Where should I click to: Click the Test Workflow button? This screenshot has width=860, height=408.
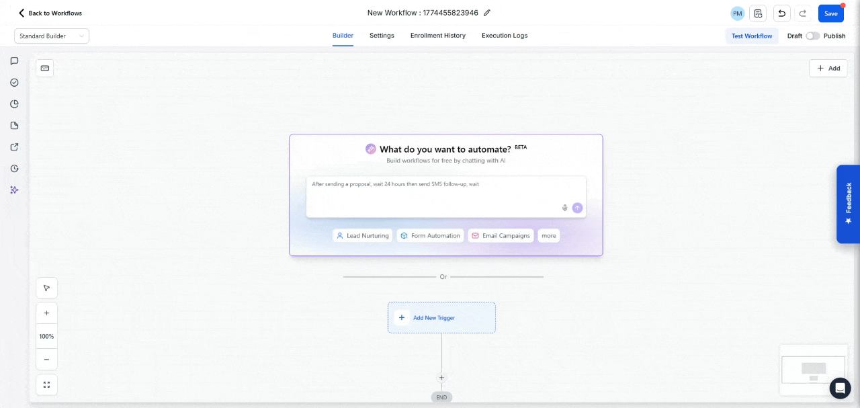click(x=752, y=36)
